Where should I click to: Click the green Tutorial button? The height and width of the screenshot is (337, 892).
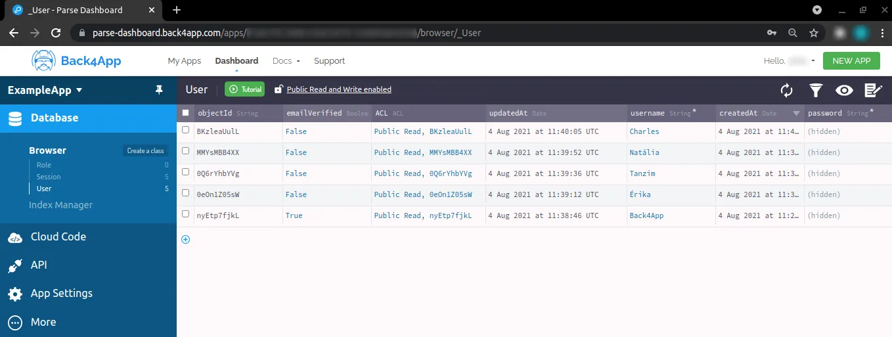pyautogui.click(x=244, y=89)
